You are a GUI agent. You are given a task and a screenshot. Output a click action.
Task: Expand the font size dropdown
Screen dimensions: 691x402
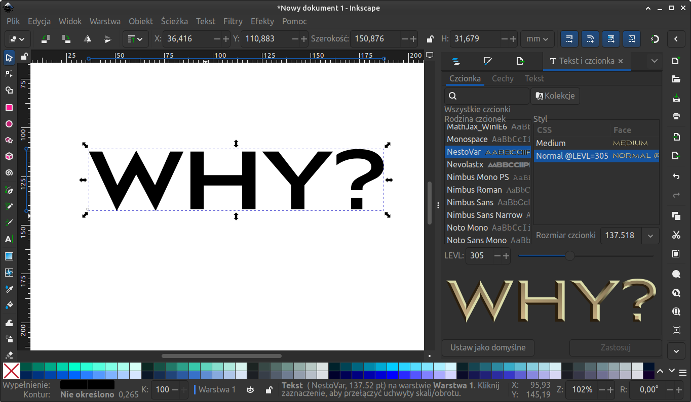(650, 235)
